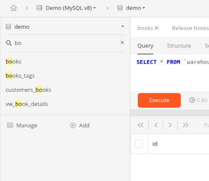Viewport: 209px width, 181px height.
Task: Click the sidebar demo database icon
Action: pyautogui.click(x=8, y=27)
